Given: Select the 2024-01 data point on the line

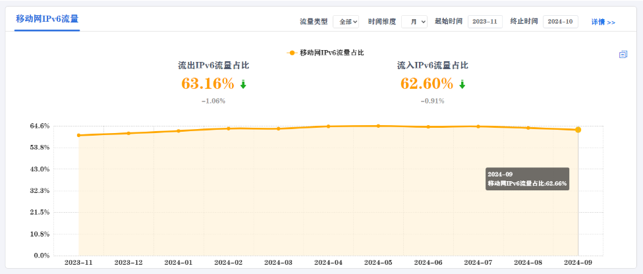Looking at the screenshot, I should coord(179,131).
